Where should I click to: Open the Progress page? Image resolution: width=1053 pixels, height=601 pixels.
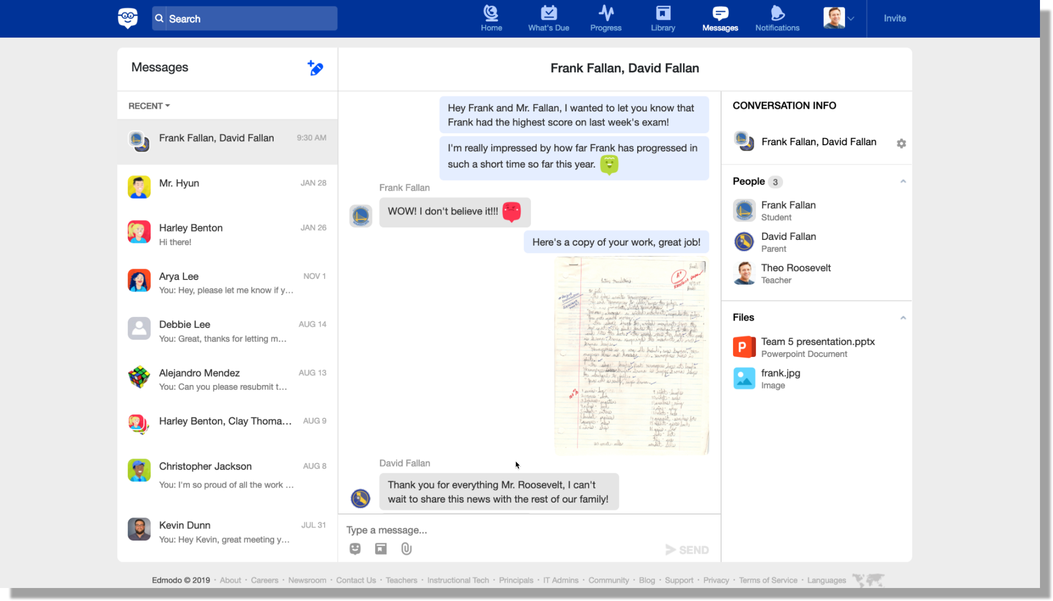(x=605, y=18)
